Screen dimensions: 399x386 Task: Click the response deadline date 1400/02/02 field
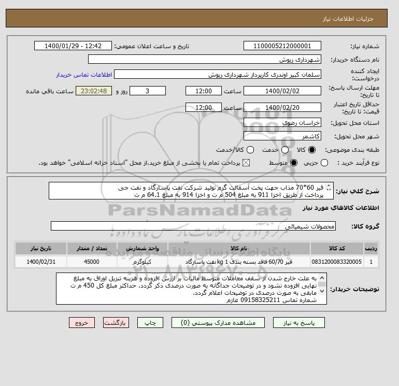tap(282, 91)
